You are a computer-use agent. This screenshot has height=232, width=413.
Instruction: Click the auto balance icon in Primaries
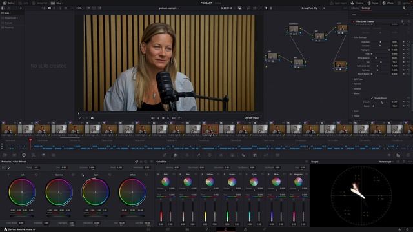tap(4, 168)
